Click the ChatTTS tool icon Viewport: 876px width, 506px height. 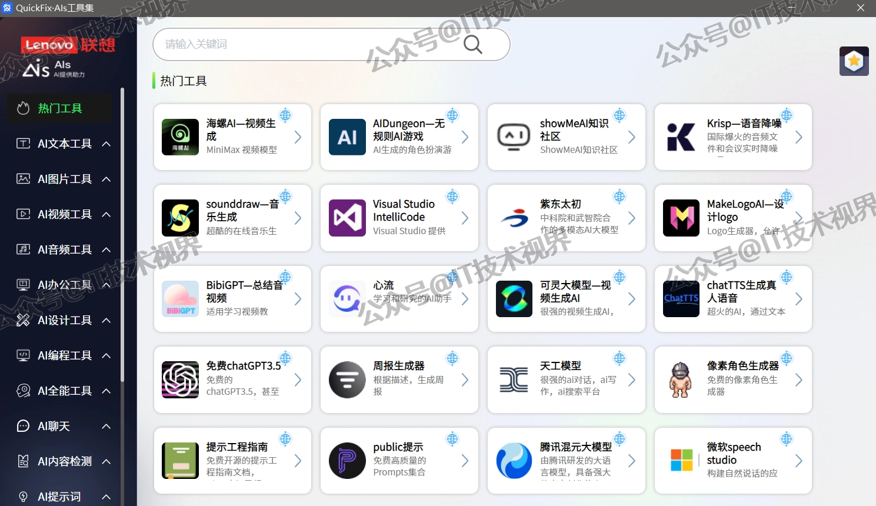pos(681,299)
